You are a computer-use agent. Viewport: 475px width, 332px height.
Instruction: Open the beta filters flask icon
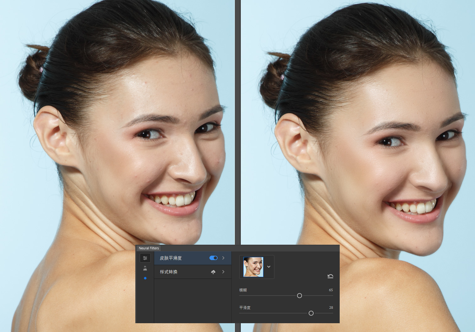point(145,268)
